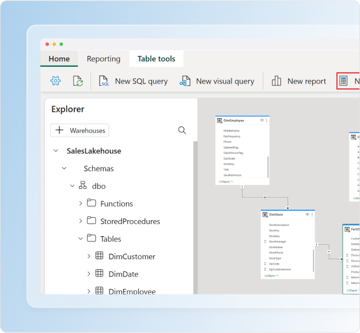Expand the StoredProcedures folder chevron

(81, 221)
